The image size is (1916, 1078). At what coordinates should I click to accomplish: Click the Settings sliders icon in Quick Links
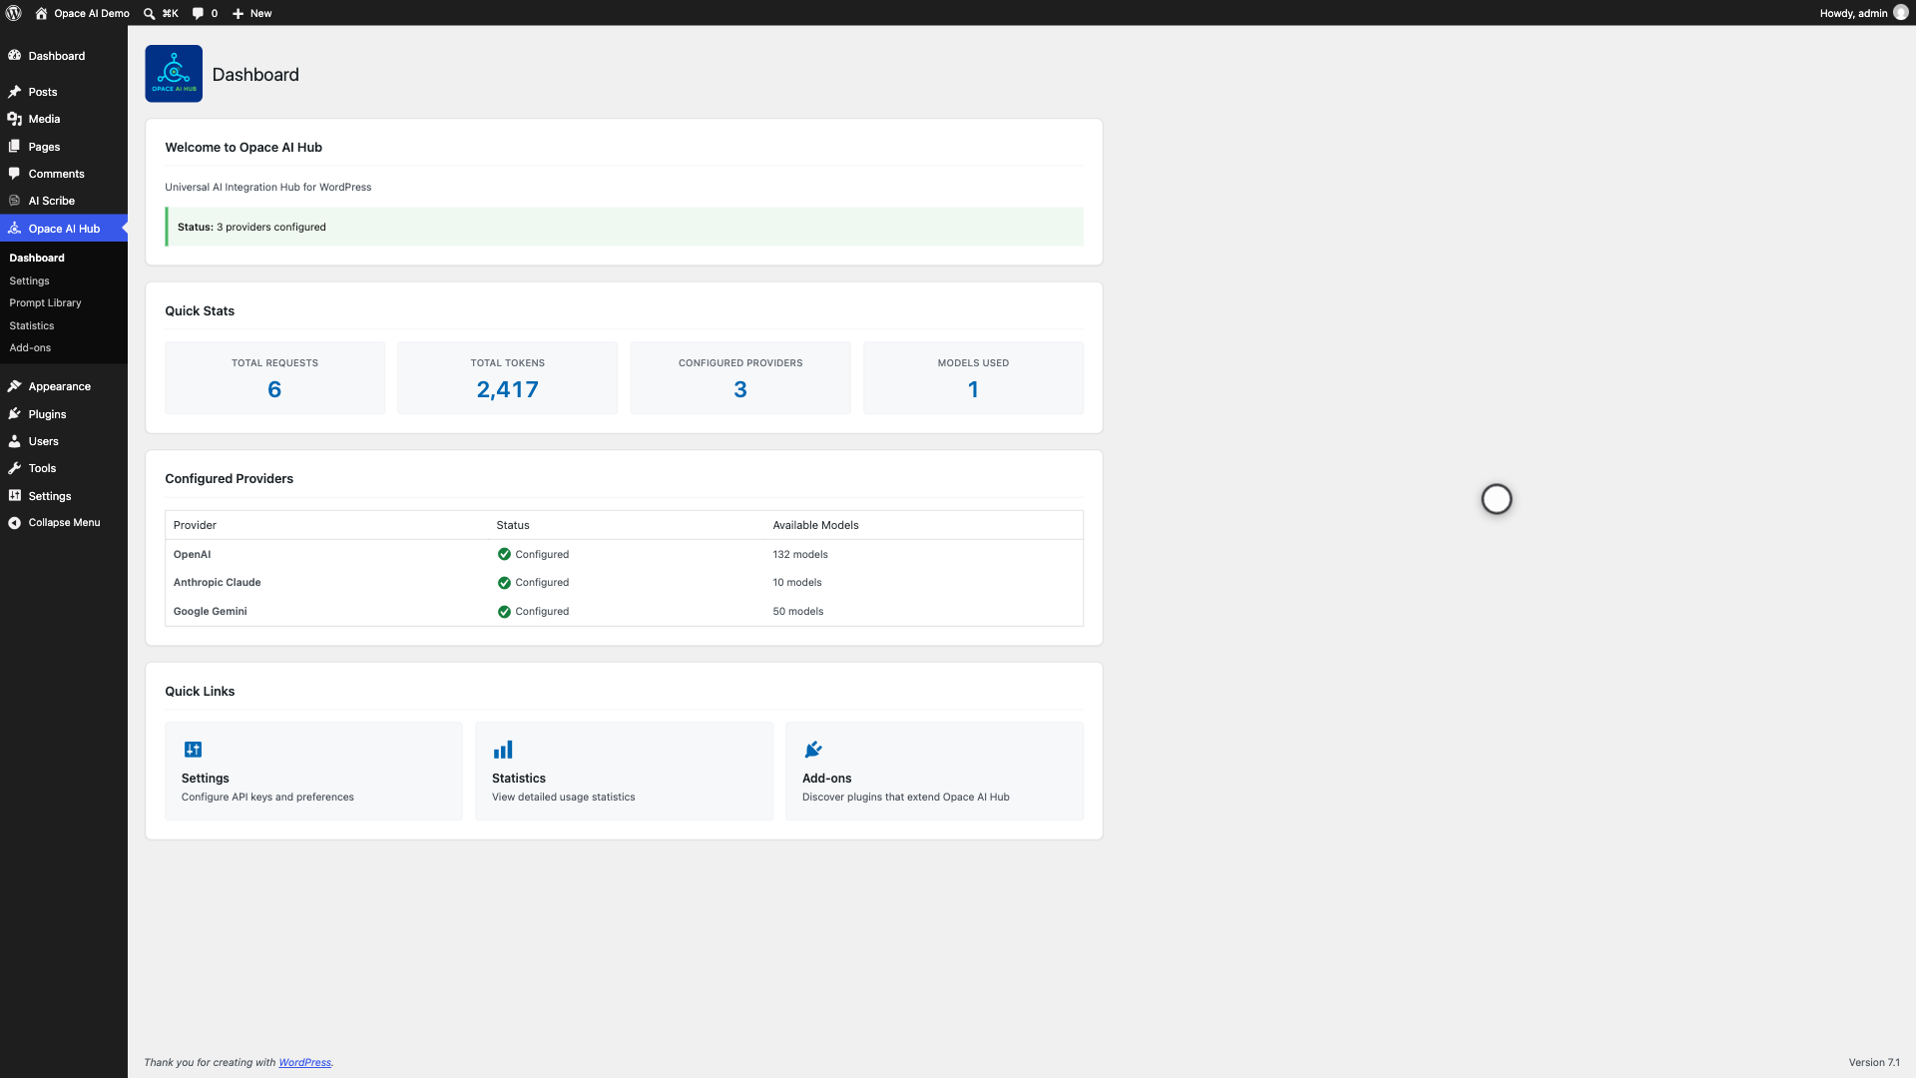point(193,750)
